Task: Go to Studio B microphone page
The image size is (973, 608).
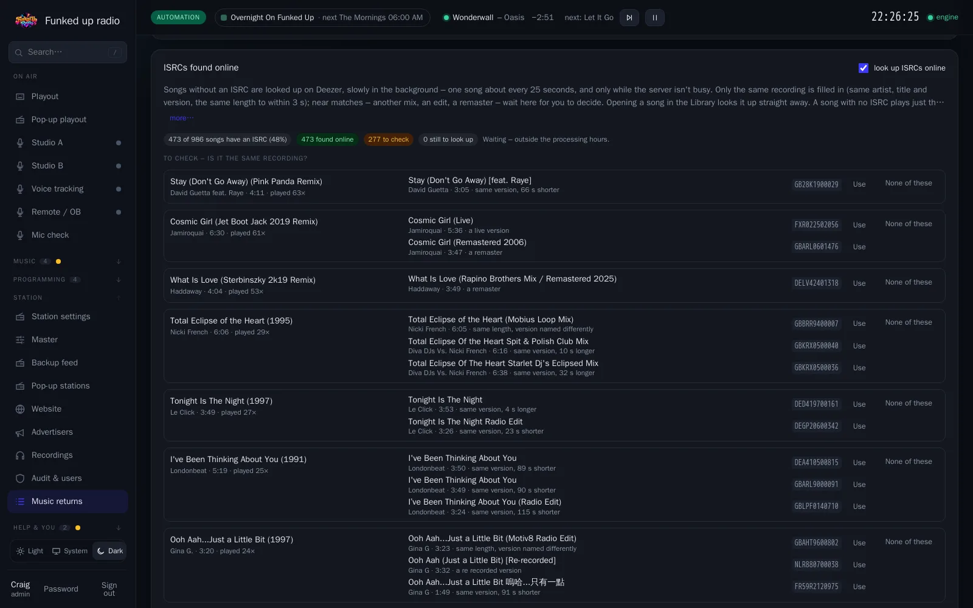Action: 68,166
